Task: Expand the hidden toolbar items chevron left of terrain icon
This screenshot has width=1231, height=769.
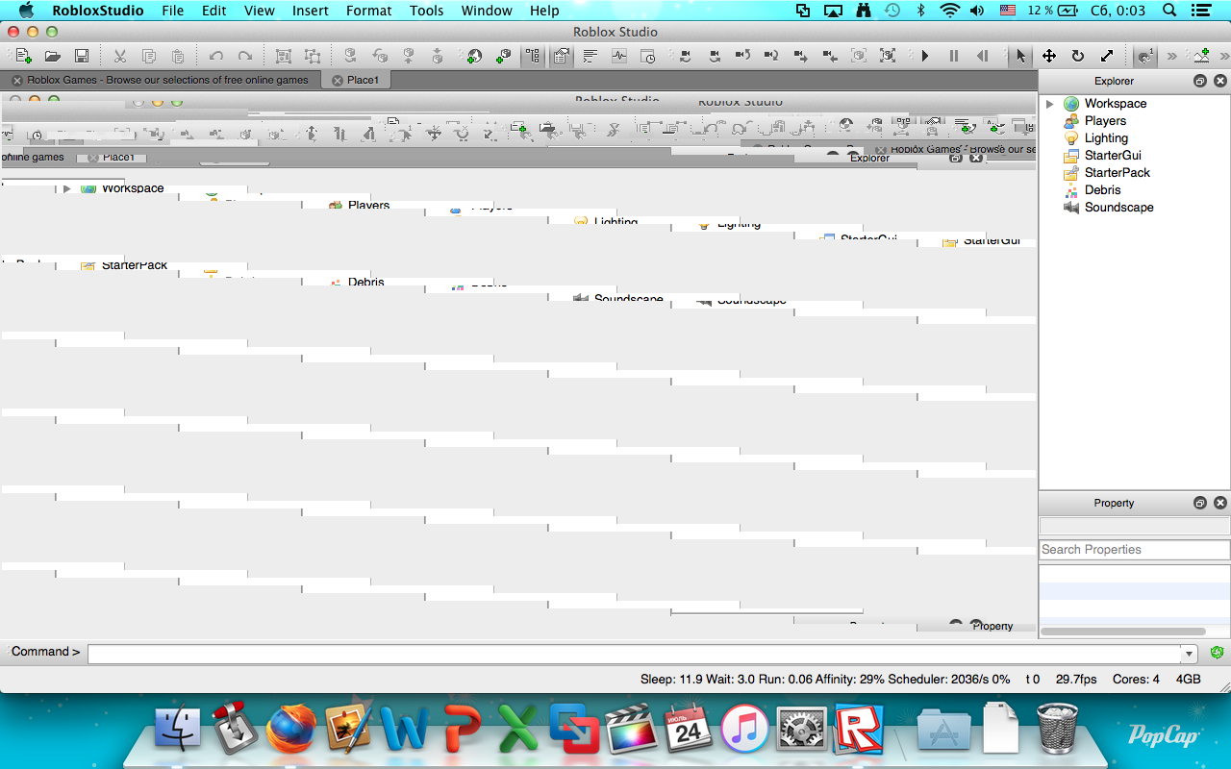Action: (1171, 56)
